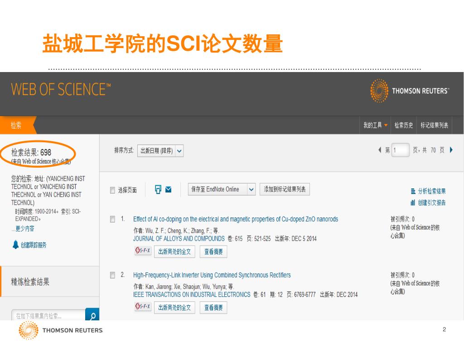Open article 'Effect of Al co-doping' title link
Screen dimensions: 464x348
(x=236, y=219)
